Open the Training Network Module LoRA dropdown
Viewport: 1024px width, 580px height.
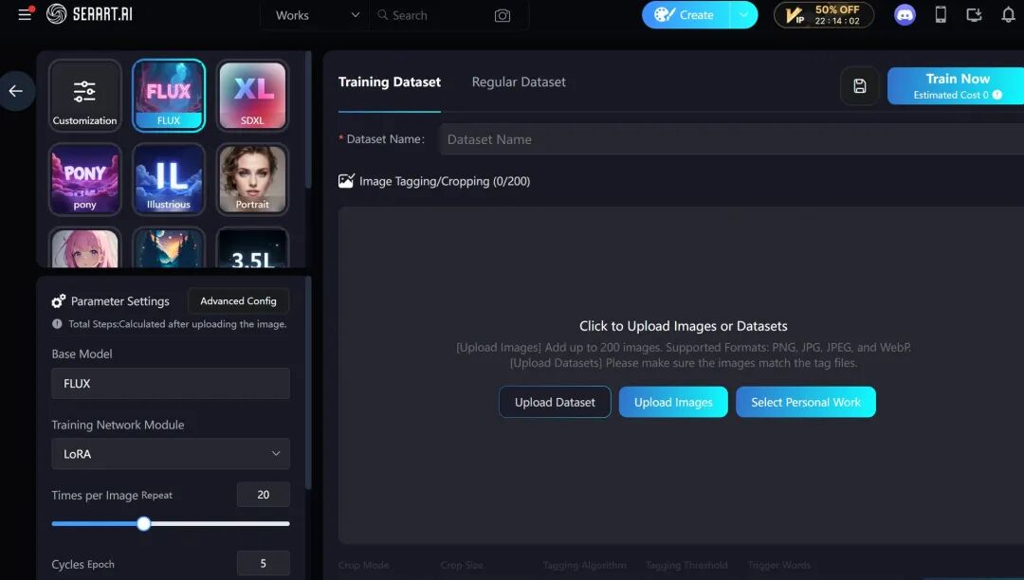pyautogui.click(x=171, y=453)
